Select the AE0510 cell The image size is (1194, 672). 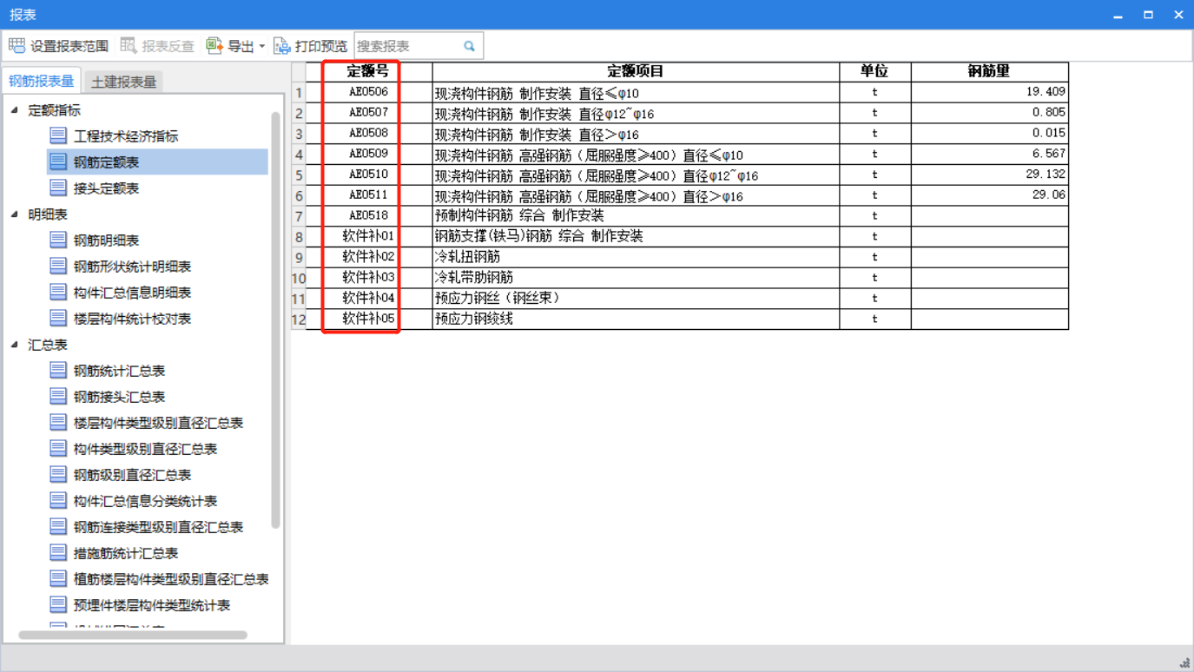pyautogui.click(x=368, y=175)
